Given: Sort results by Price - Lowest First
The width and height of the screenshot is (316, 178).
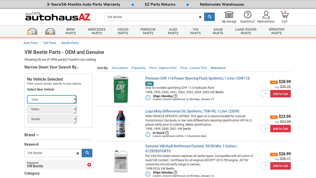Looking at the screenshot, I should pyautogui.click(x=194, y=68).
